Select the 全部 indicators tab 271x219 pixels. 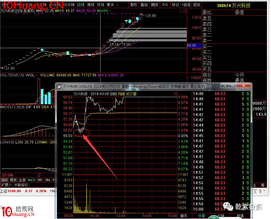click(22, 180)
